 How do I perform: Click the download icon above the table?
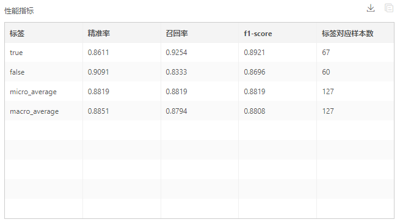[371, 8]
